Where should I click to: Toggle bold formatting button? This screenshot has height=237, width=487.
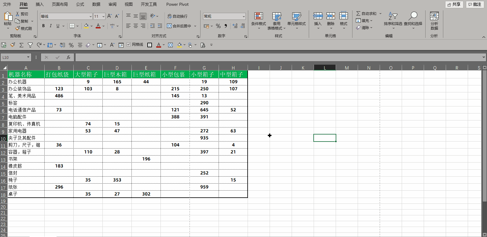pos(43,26)
